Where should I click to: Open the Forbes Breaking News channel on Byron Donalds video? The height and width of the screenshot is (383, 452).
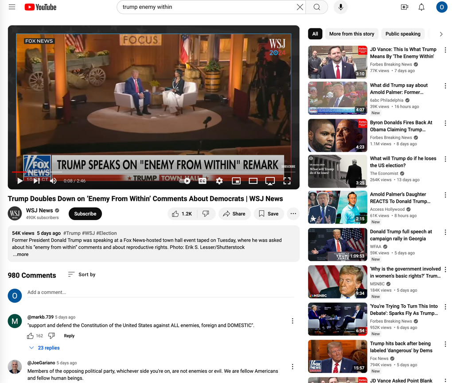[x=391, y=138]
